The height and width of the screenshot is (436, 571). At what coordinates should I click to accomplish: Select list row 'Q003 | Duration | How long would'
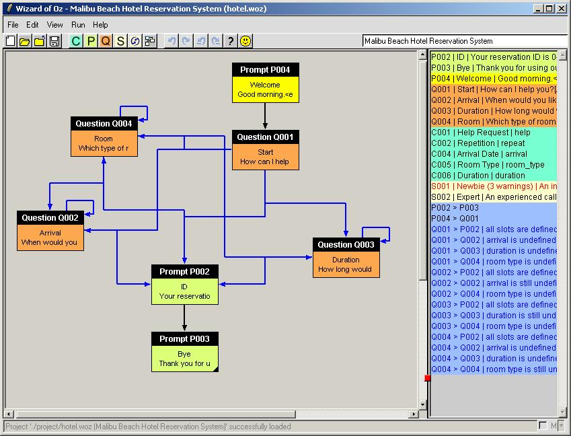point(494,111)
